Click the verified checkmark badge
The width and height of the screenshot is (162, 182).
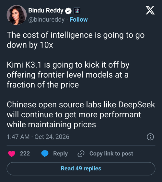coord(68,11)
